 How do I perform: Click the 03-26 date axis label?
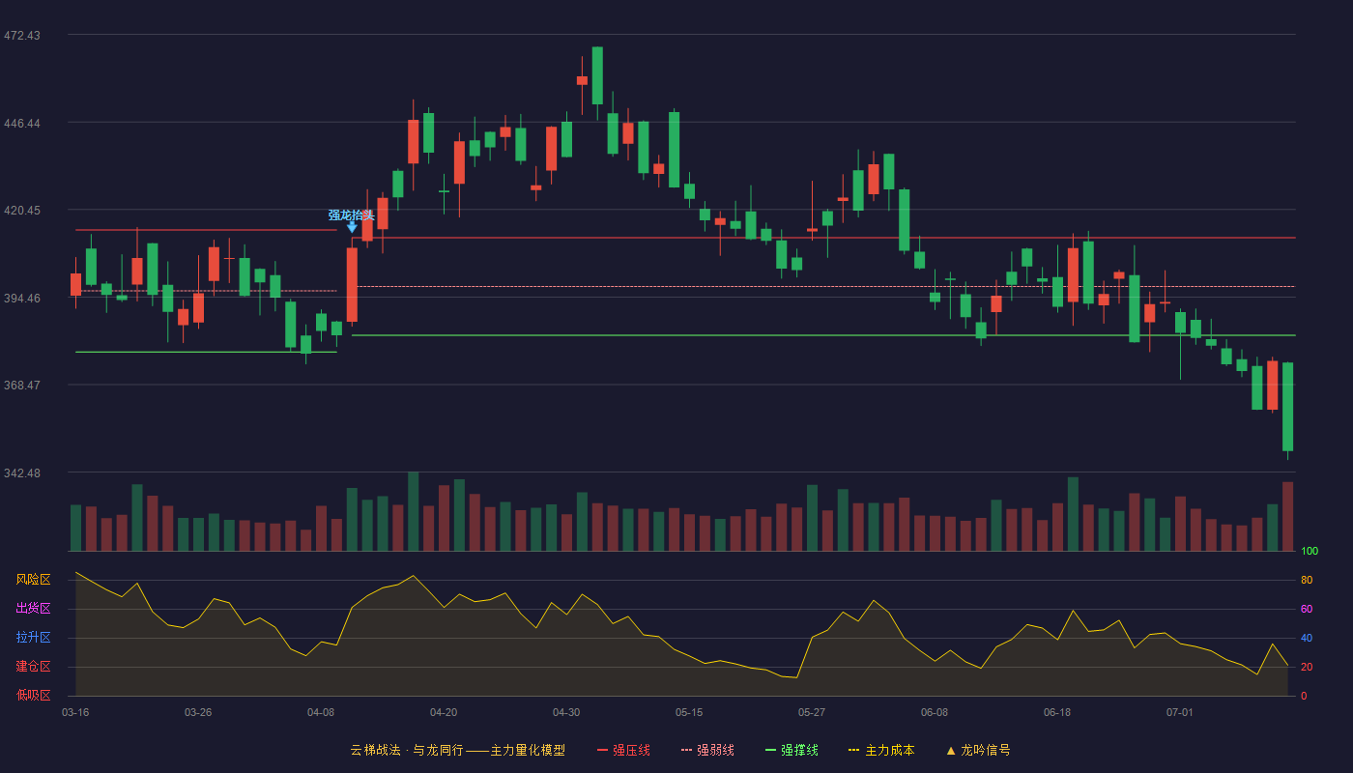(198, 712)
